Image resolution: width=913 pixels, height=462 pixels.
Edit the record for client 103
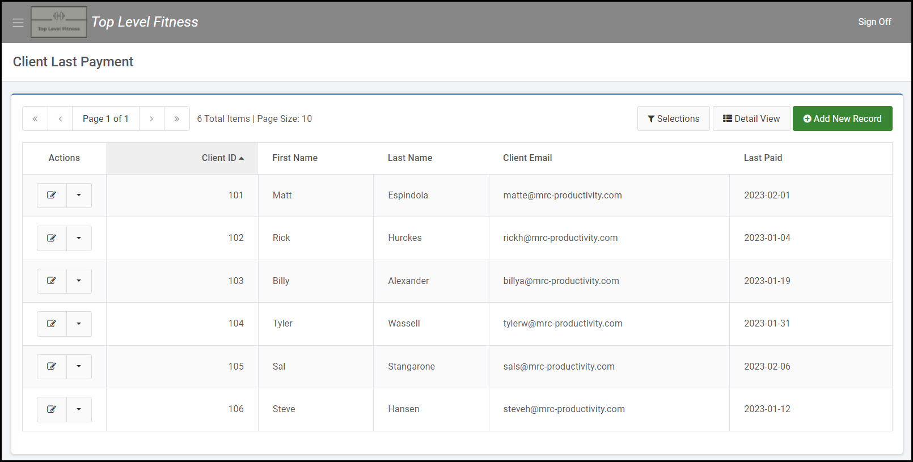52,281
